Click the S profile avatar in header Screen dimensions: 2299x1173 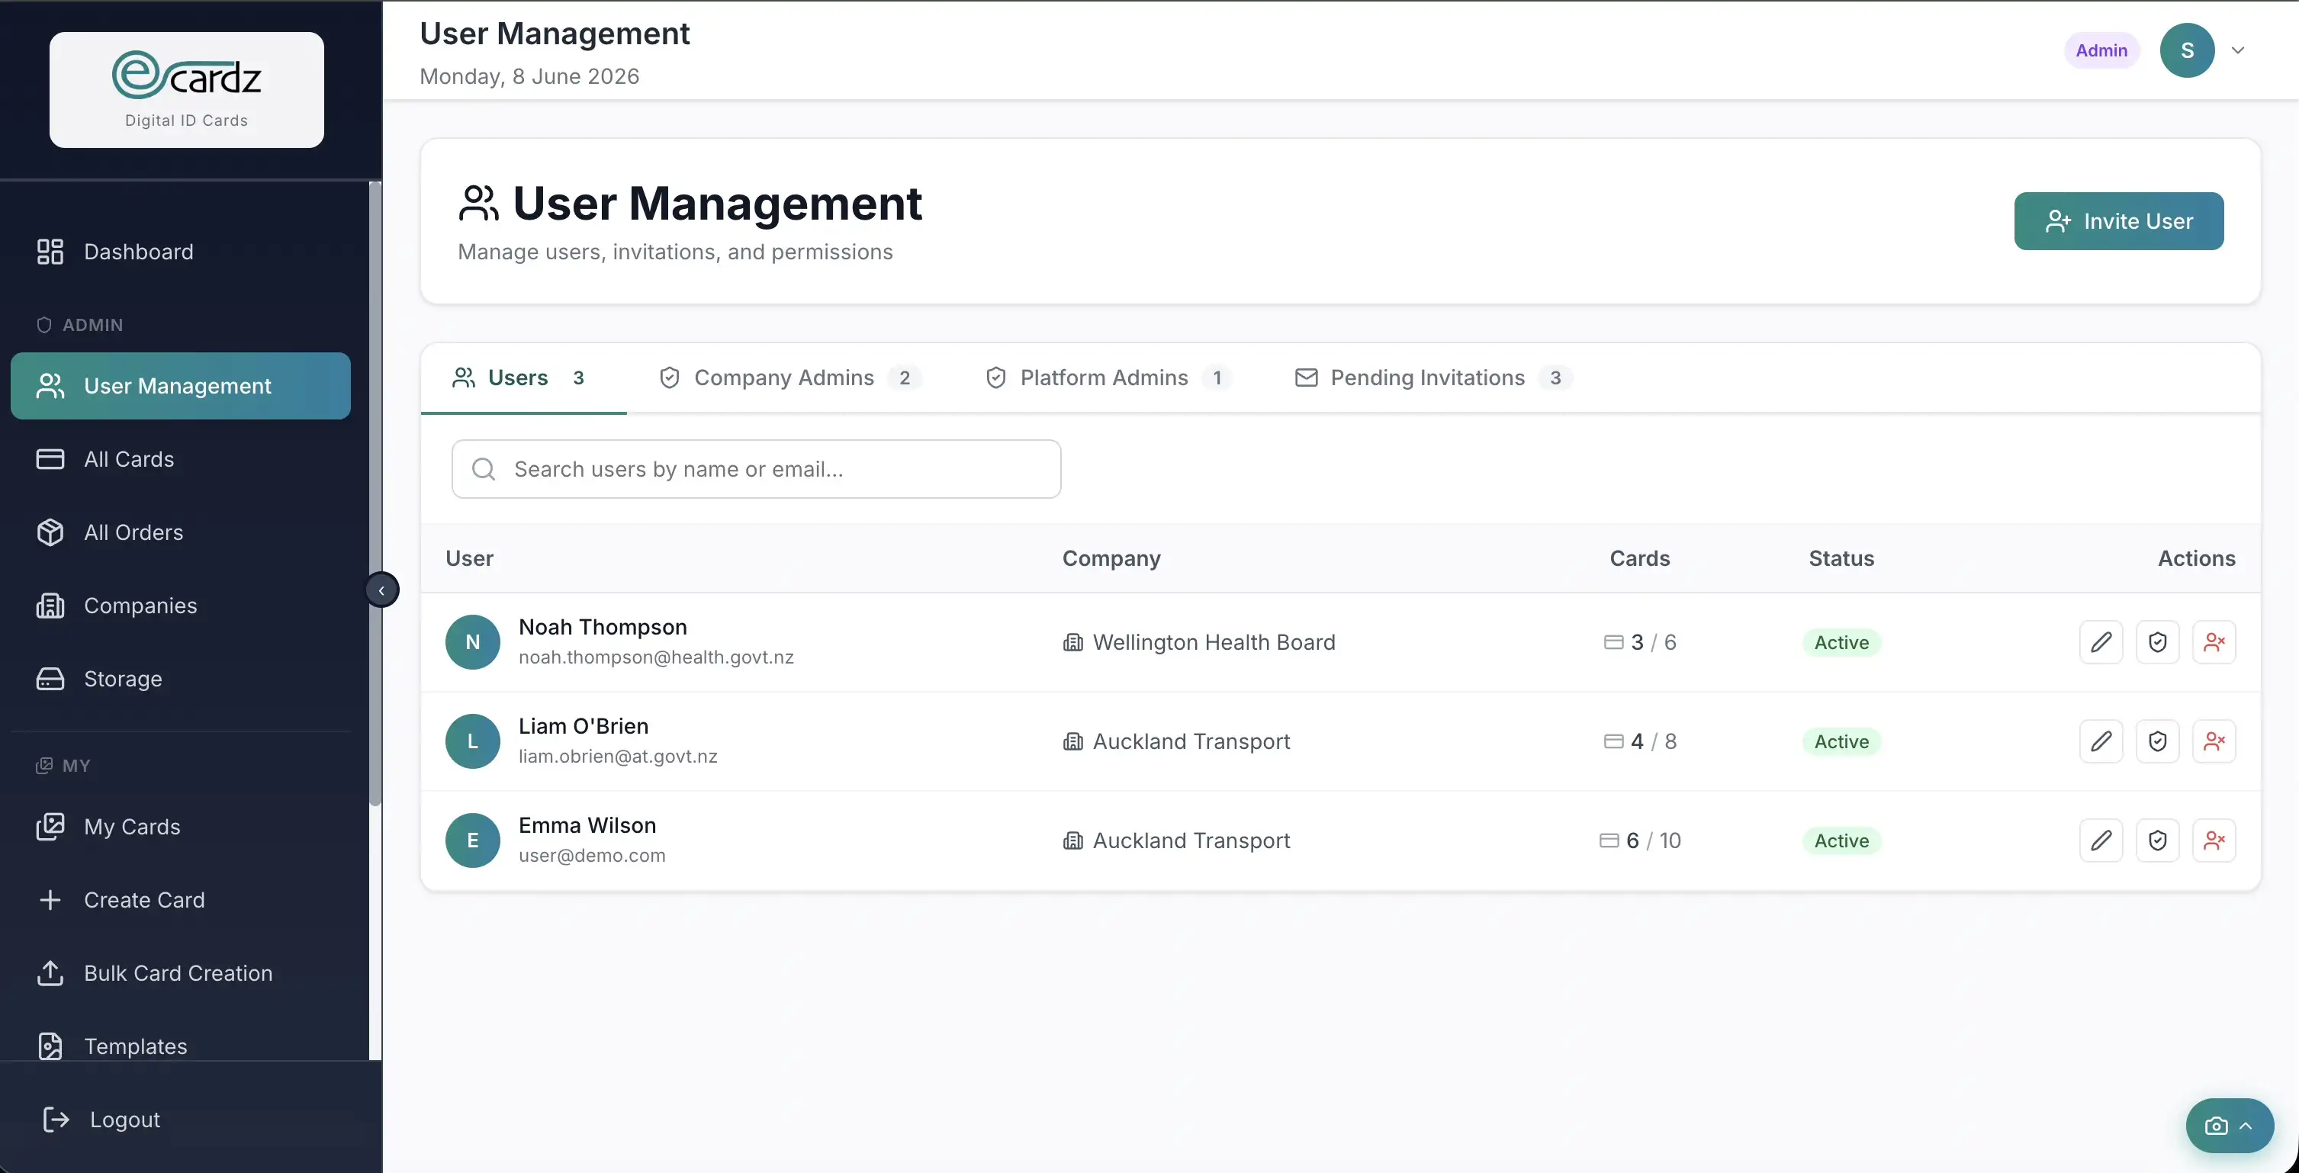click(x=2187, y=50)
